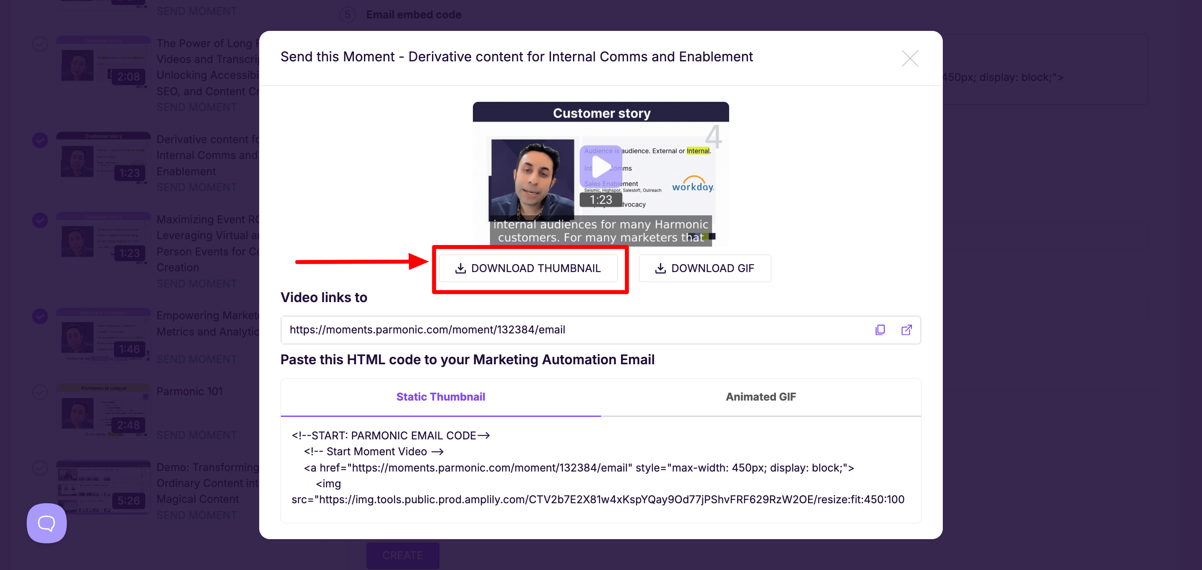Click Send Moment under Derivative content
The image size is (1202, 570).
197,187
